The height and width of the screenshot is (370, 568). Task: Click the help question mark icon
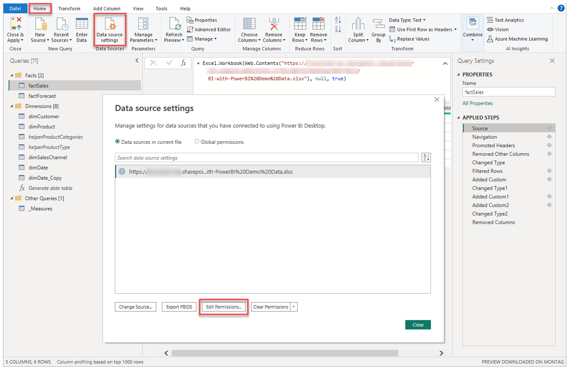561,8
